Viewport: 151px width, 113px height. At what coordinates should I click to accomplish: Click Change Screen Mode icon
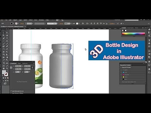[x=5, y=83]
